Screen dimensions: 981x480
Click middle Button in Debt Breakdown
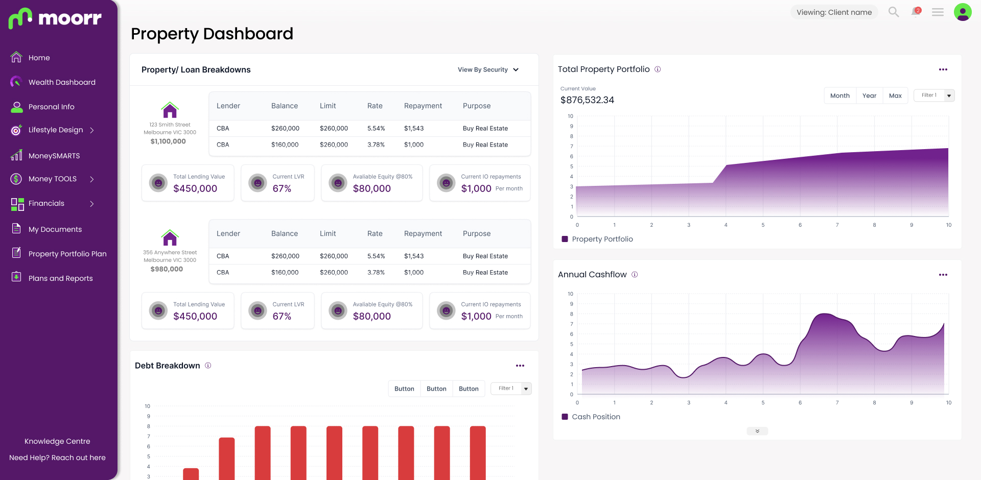tap(437, 389)
